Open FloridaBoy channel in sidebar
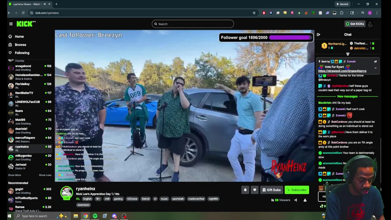The height and width of the screenshot is (220, 391). 30,86
